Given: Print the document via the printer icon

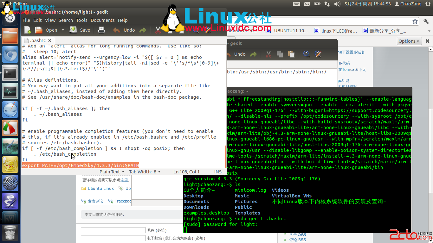Looking at the screenshot, I should pos(101,30).
